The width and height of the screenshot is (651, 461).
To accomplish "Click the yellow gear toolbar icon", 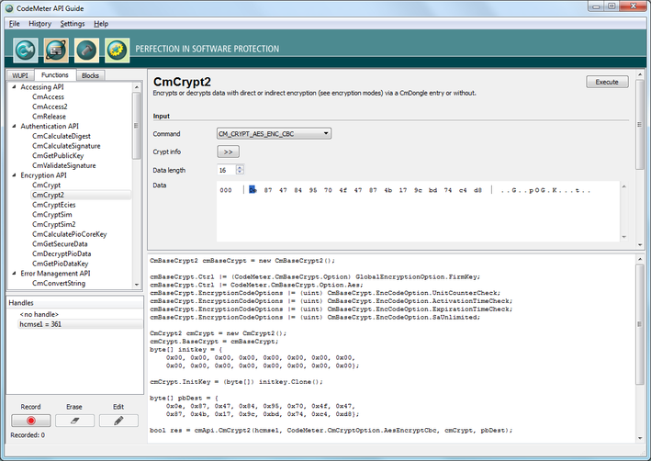I will tap(118, 51).
